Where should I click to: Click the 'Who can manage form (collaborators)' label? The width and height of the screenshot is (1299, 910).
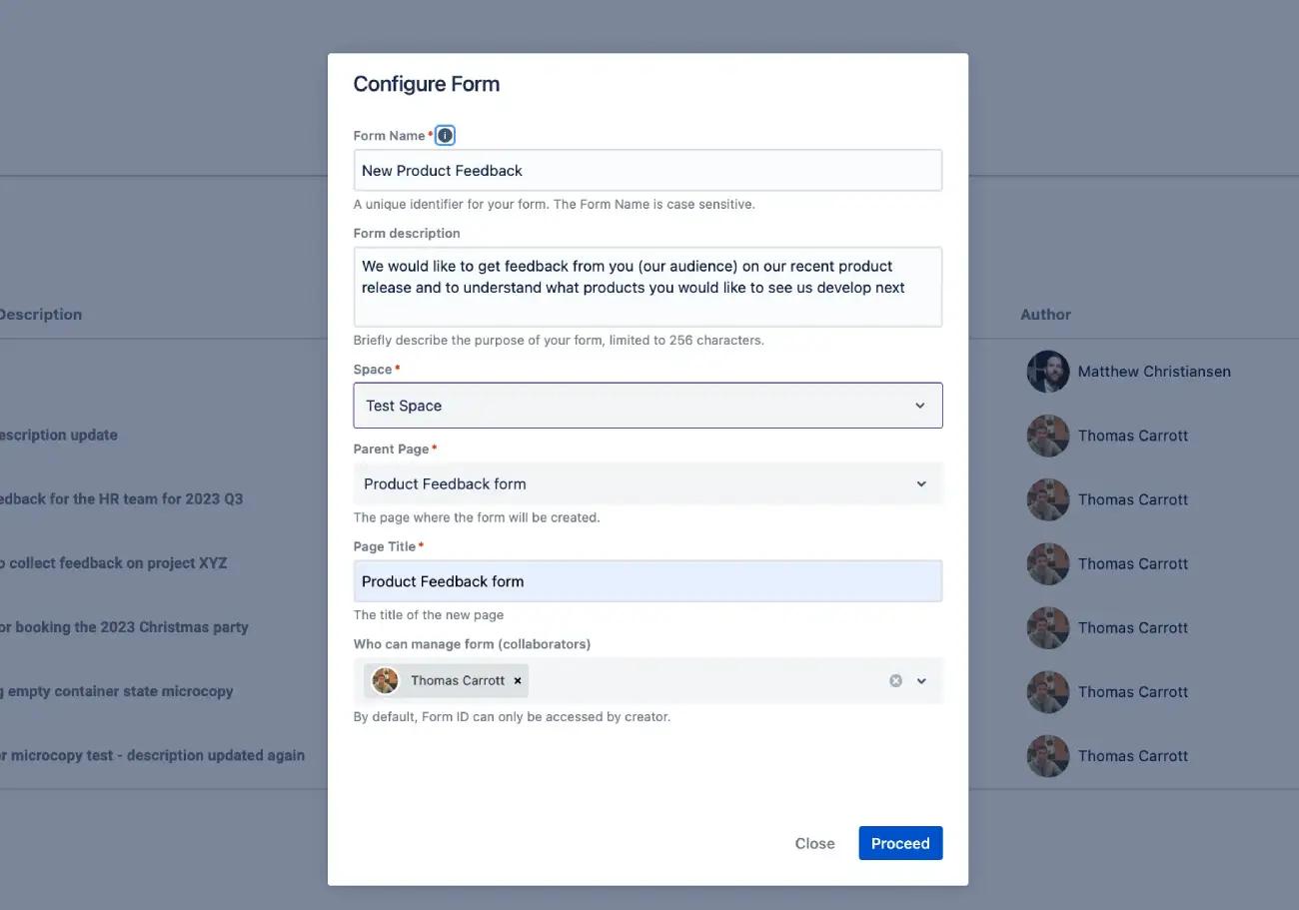[x=472, y=644]
